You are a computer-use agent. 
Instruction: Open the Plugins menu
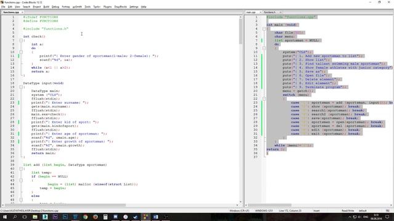(x=107, y=7)
